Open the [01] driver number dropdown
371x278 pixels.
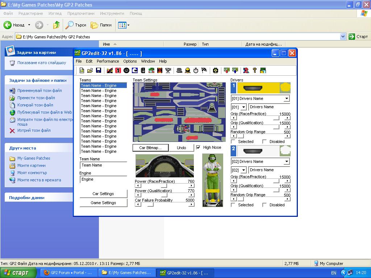[x=243, y=107]
